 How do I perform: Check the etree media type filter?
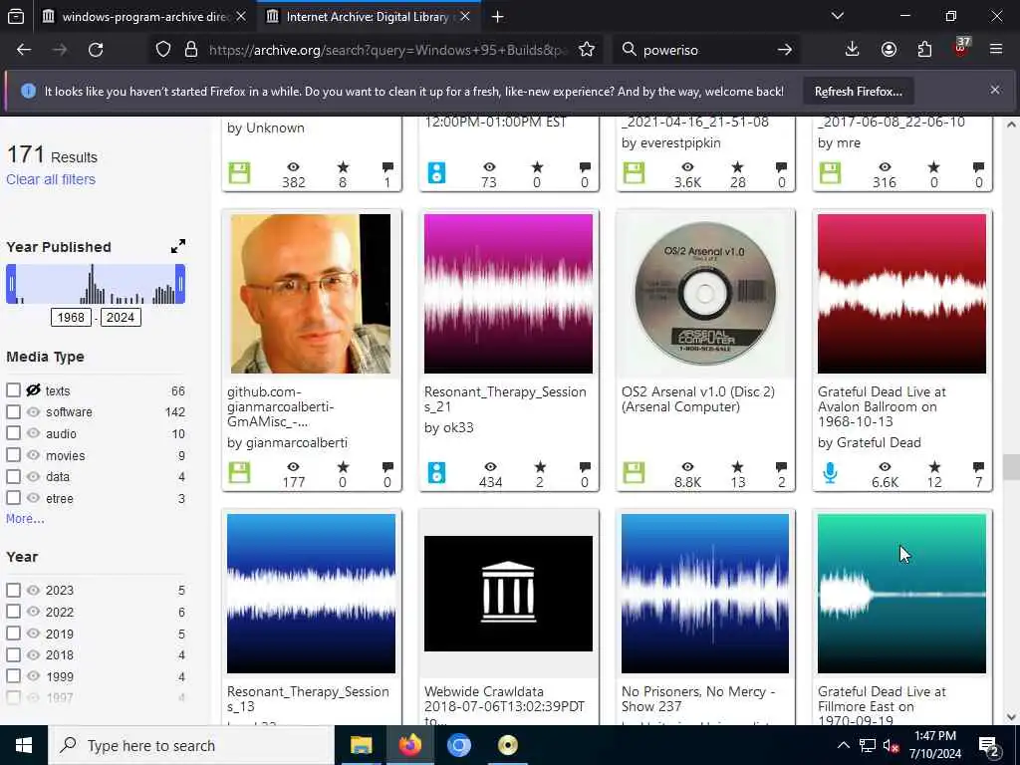tap(13, 498)
